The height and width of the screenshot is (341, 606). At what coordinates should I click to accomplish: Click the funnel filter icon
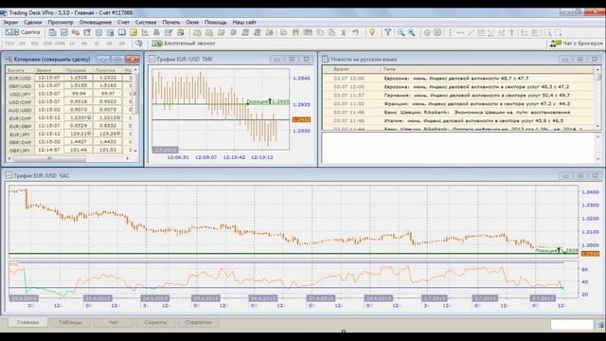(387, 32)
